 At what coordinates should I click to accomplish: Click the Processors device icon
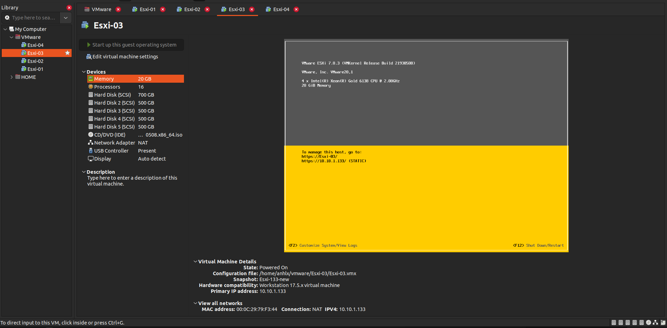point(90,87)
